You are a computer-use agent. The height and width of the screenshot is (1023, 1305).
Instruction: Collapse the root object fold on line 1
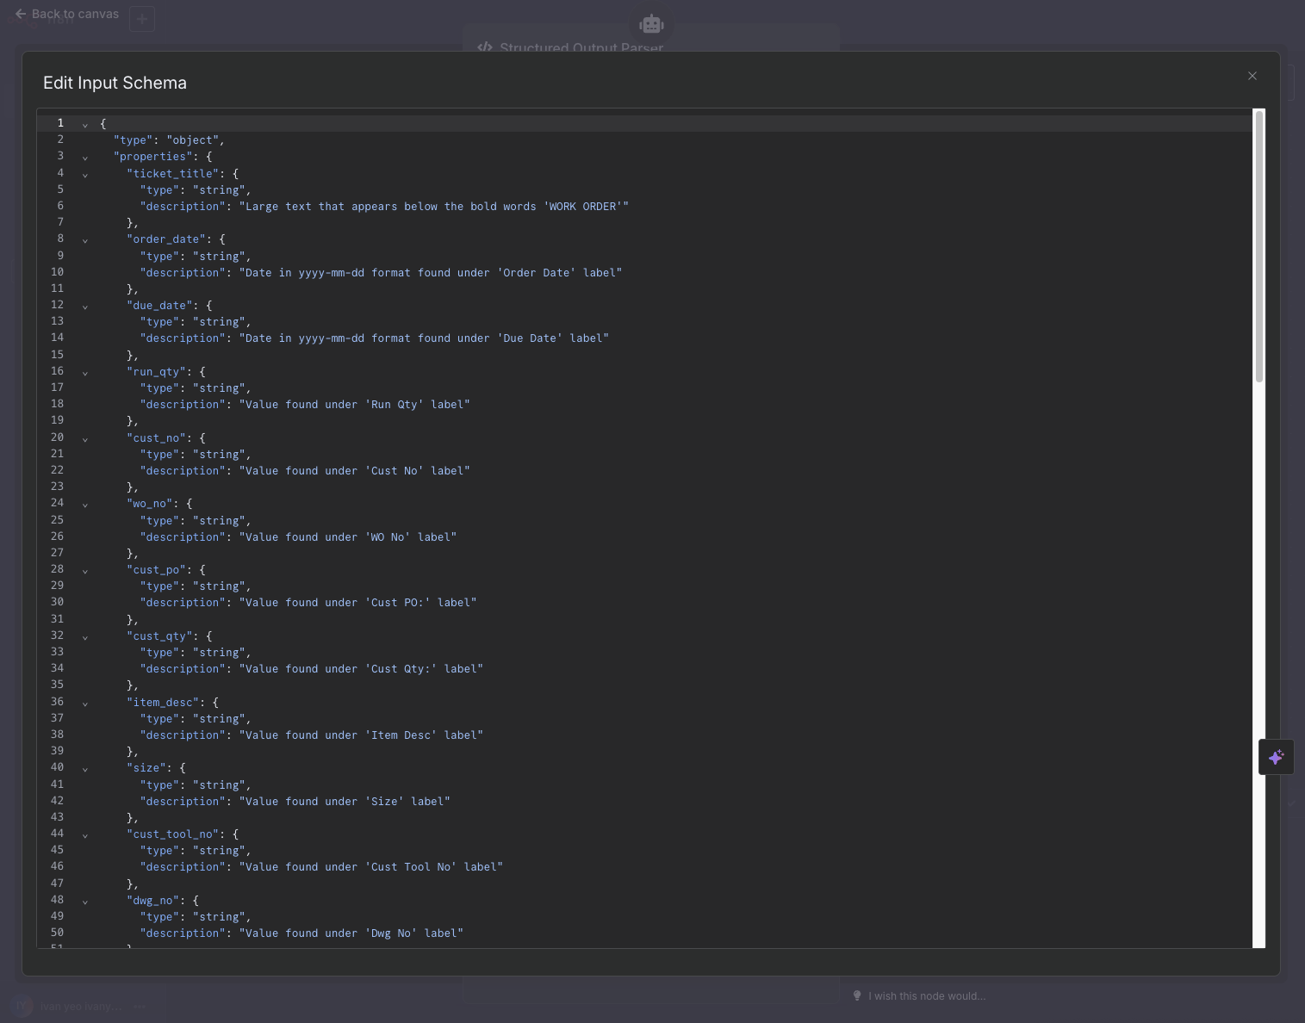(85, 125)
